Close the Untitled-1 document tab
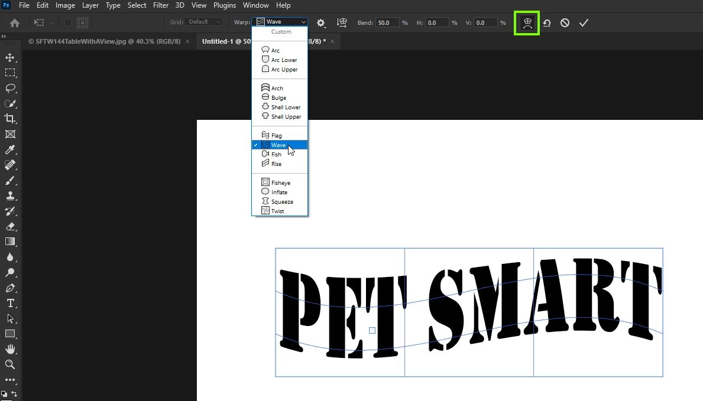 coord(332,41)
